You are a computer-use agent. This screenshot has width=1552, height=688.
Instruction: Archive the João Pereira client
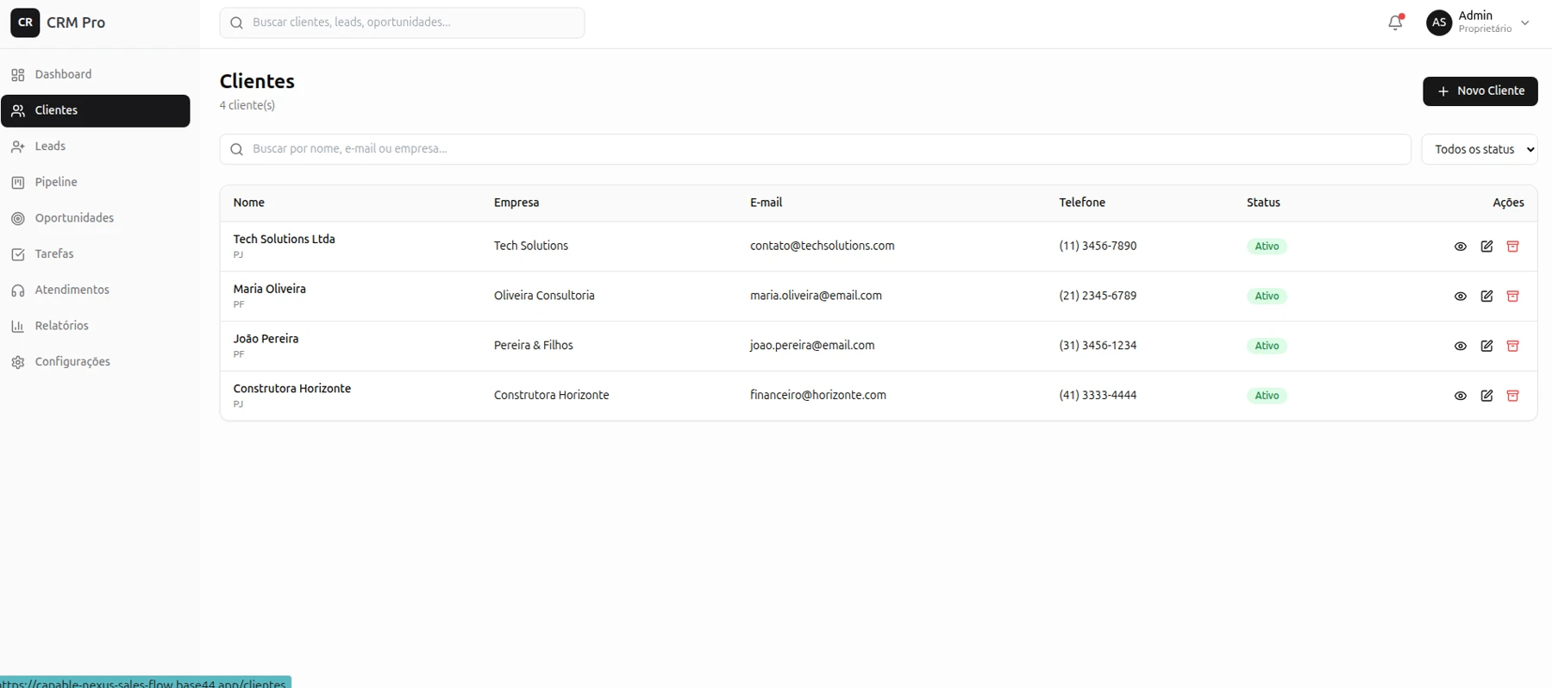pyautogui.click(x=1512, y=346)
